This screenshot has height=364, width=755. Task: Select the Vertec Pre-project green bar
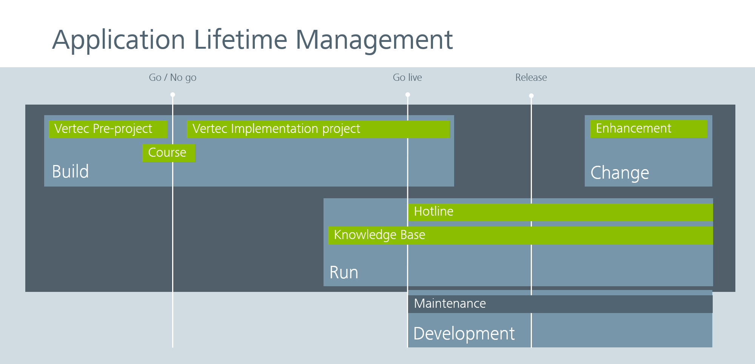tap(108, 129)
